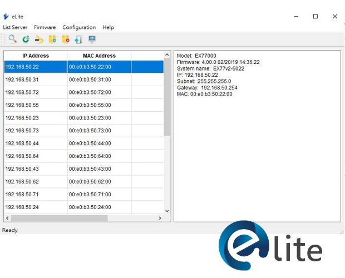The width and height of the screenshot is (345, 278).
Task: Click MAC cell 00:e0:b3:50:31:00
Action: point(99,80)
